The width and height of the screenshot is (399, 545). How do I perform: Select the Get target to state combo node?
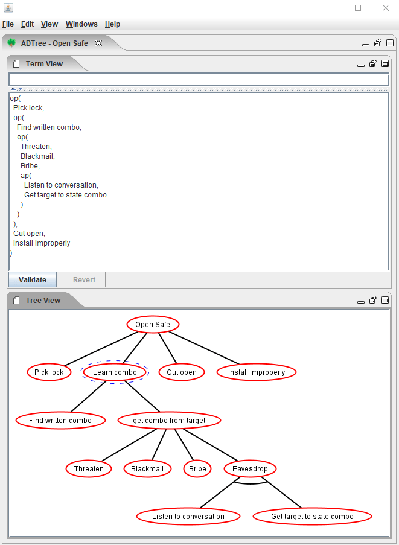(313, 517)
